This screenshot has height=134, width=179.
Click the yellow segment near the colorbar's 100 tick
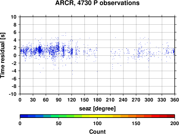tap(97, 116)
